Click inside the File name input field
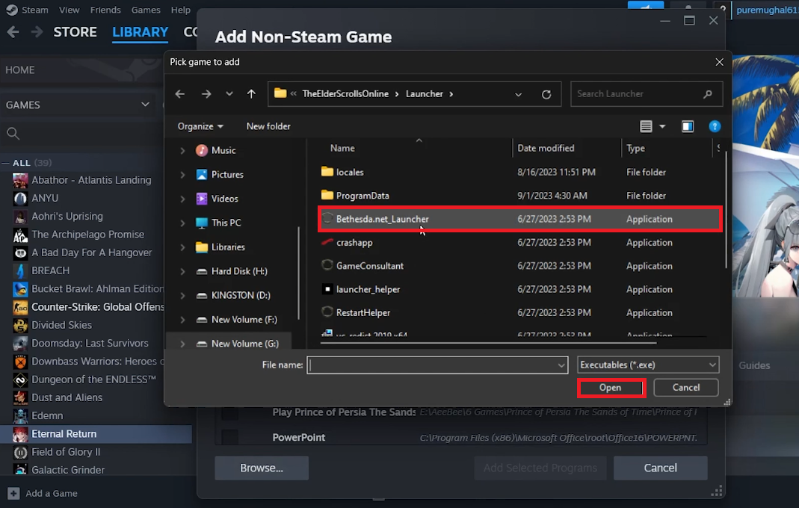The height and width of the screenshot is (508, 799). 434,365
